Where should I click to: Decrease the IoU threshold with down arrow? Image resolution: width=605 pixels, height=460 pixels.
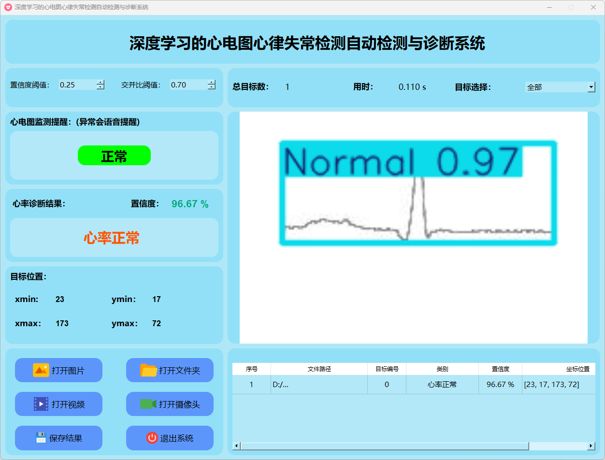point(211,87)
